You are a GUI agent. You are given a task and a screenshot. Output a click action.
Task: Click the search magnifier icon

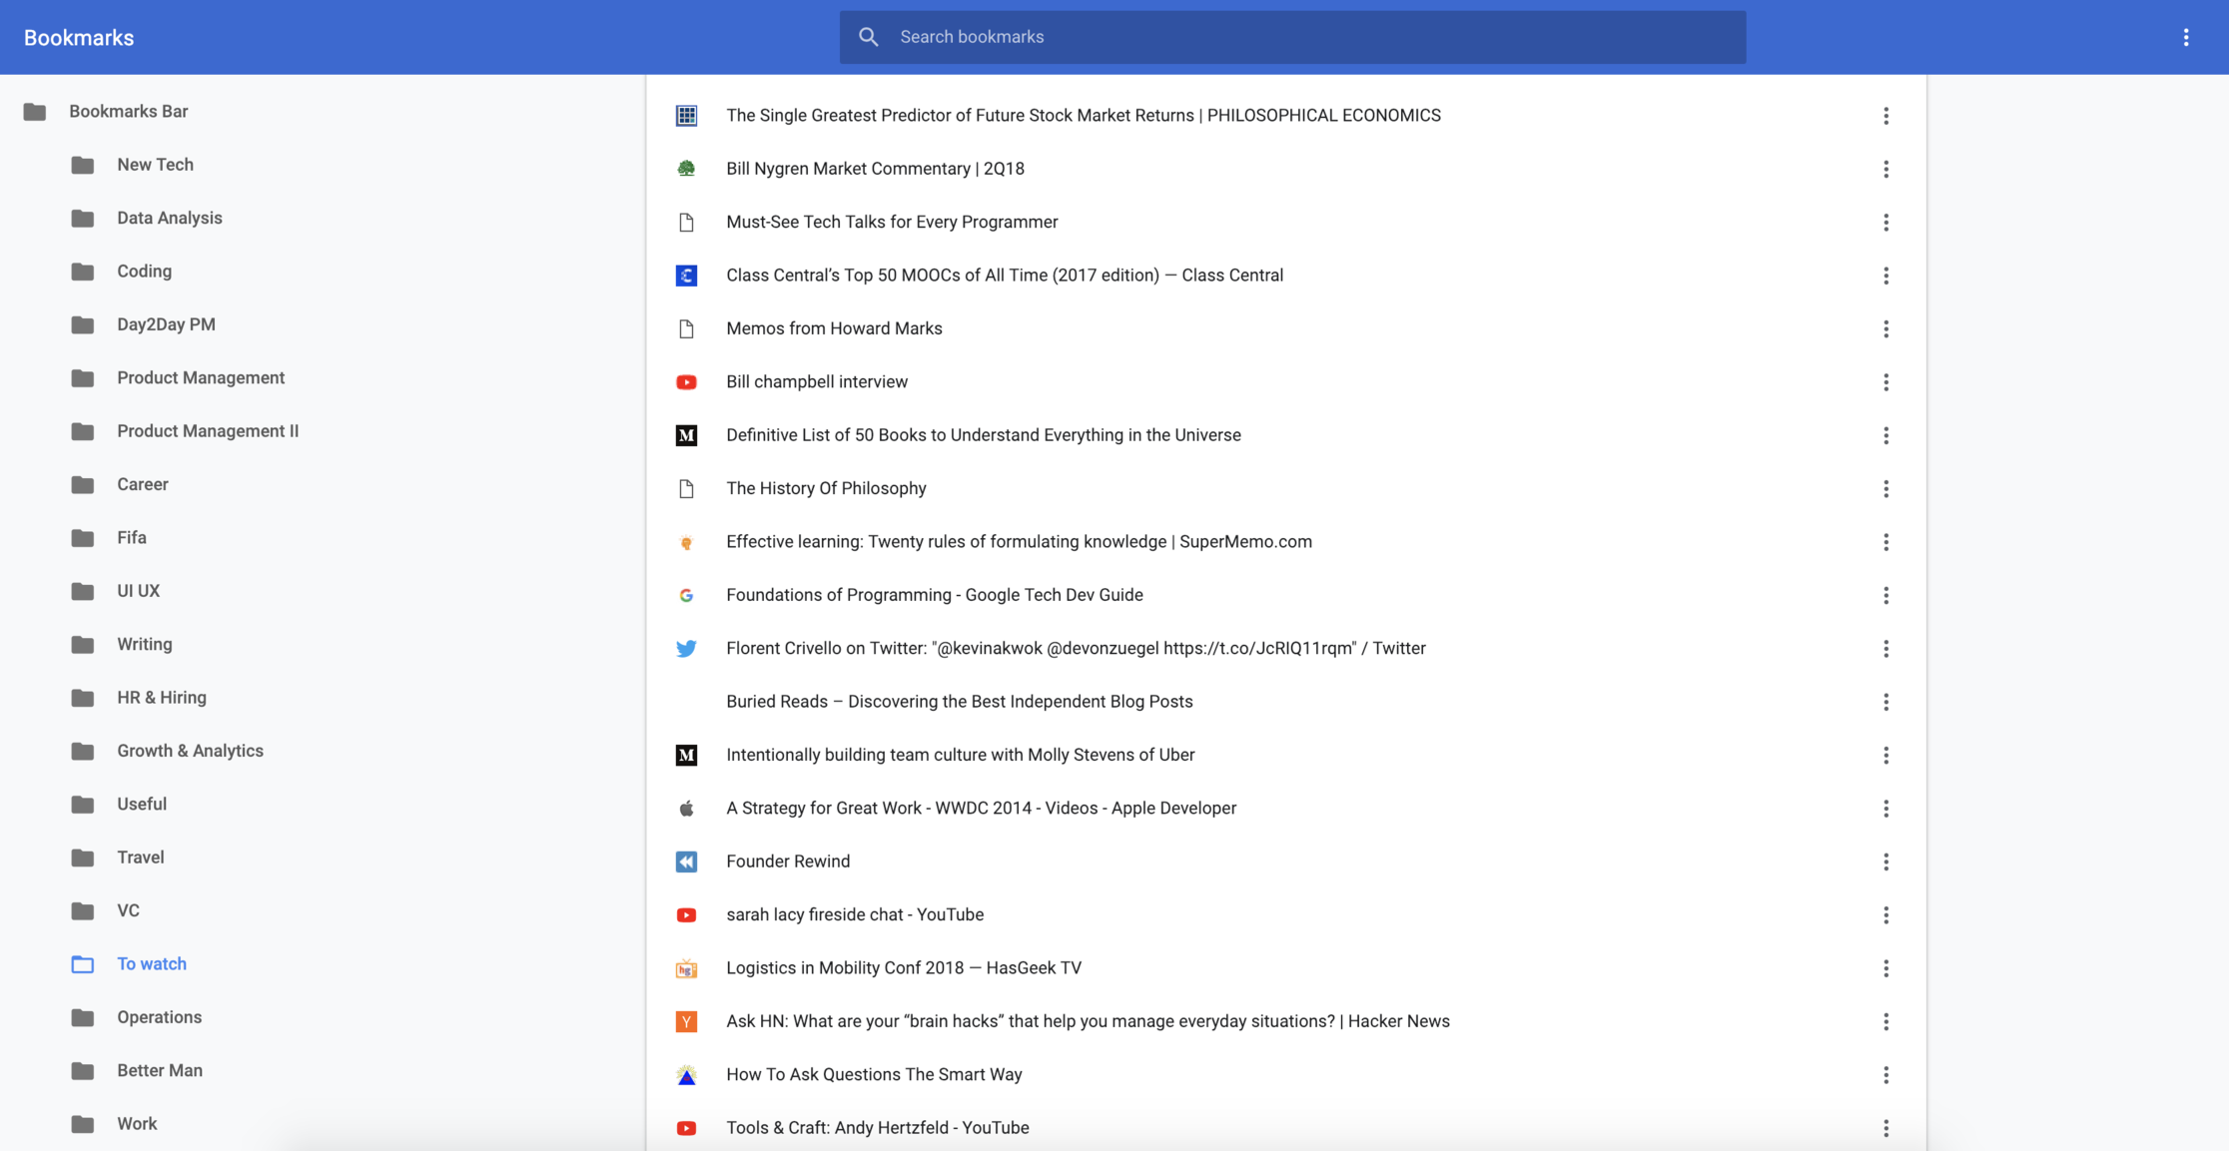(x=868, y=37)
